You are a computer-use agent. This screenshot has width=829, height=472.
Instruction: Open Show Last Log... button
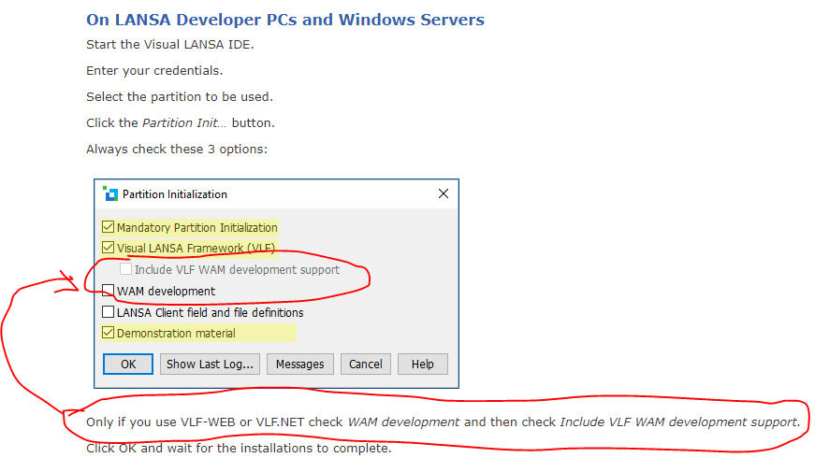210,364
